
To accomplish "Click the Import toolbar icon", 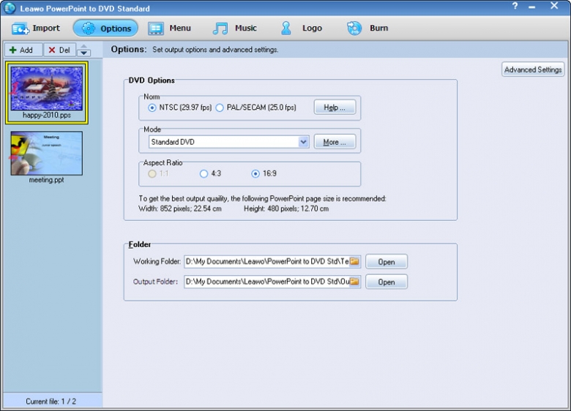I will coord(20,29).
